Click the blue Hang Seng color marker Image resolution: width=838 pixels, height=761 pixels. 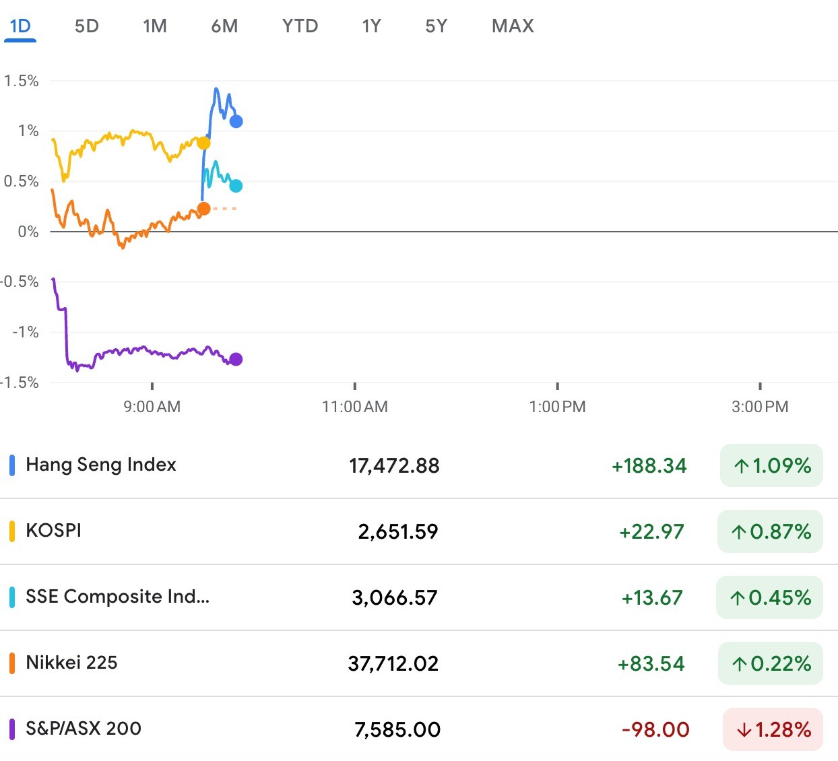12,465
